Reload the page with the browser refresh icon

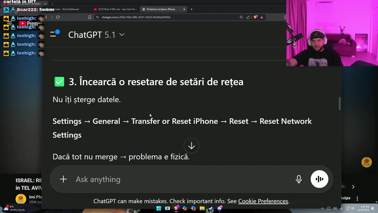pyautogui.click(x=58, y=17)
